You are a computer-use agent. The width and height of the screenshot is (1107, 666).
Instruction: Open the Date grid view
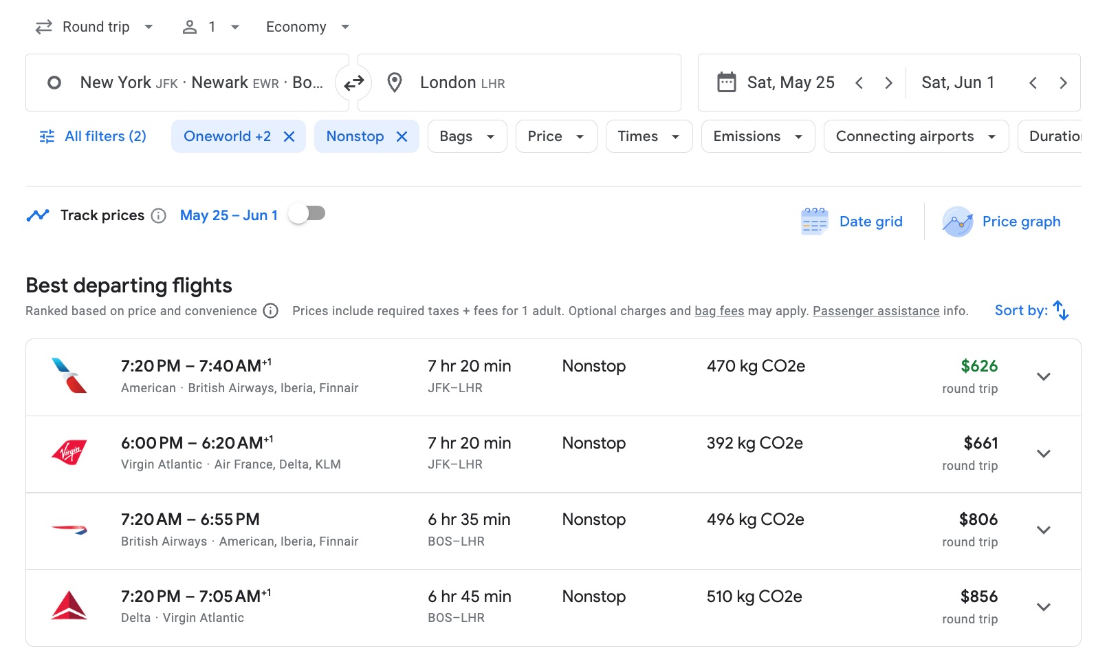[x=853, y=221]
